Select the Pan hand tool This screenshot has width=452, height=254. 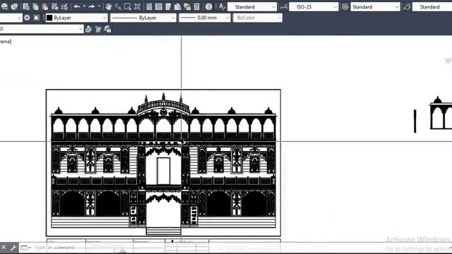tap(108, 6)
